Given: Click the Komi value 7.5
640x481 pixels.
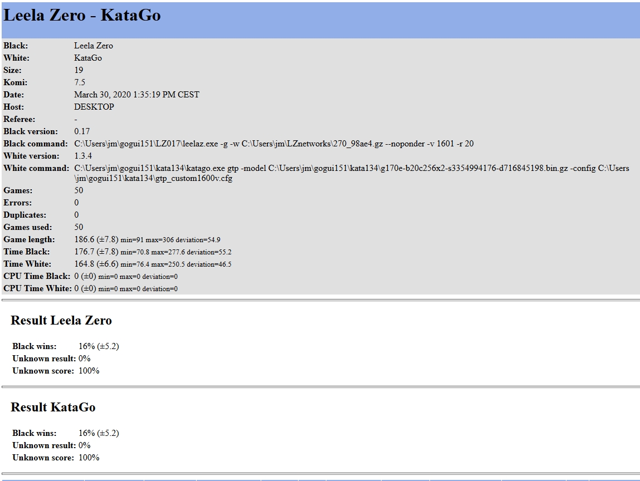Looking at the screenshot, I should [x=80, y=82].
